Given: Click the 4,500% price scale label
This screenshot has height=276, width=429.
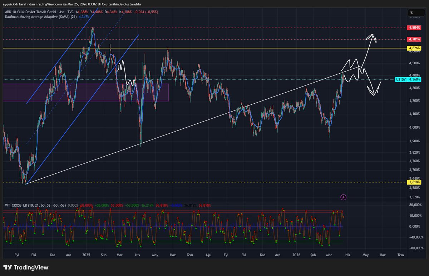Looking at the screenshot, I should [x=415, y=63].
